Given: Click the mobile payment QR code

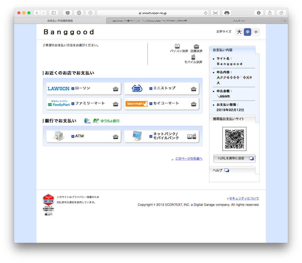Looking at the screenshot, I should click(234, 139).
